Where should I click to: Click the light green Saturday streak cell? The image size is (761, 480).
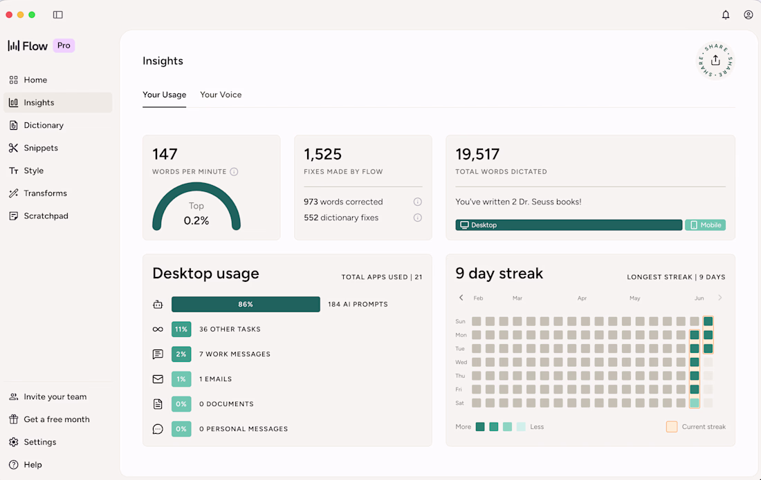695,403
